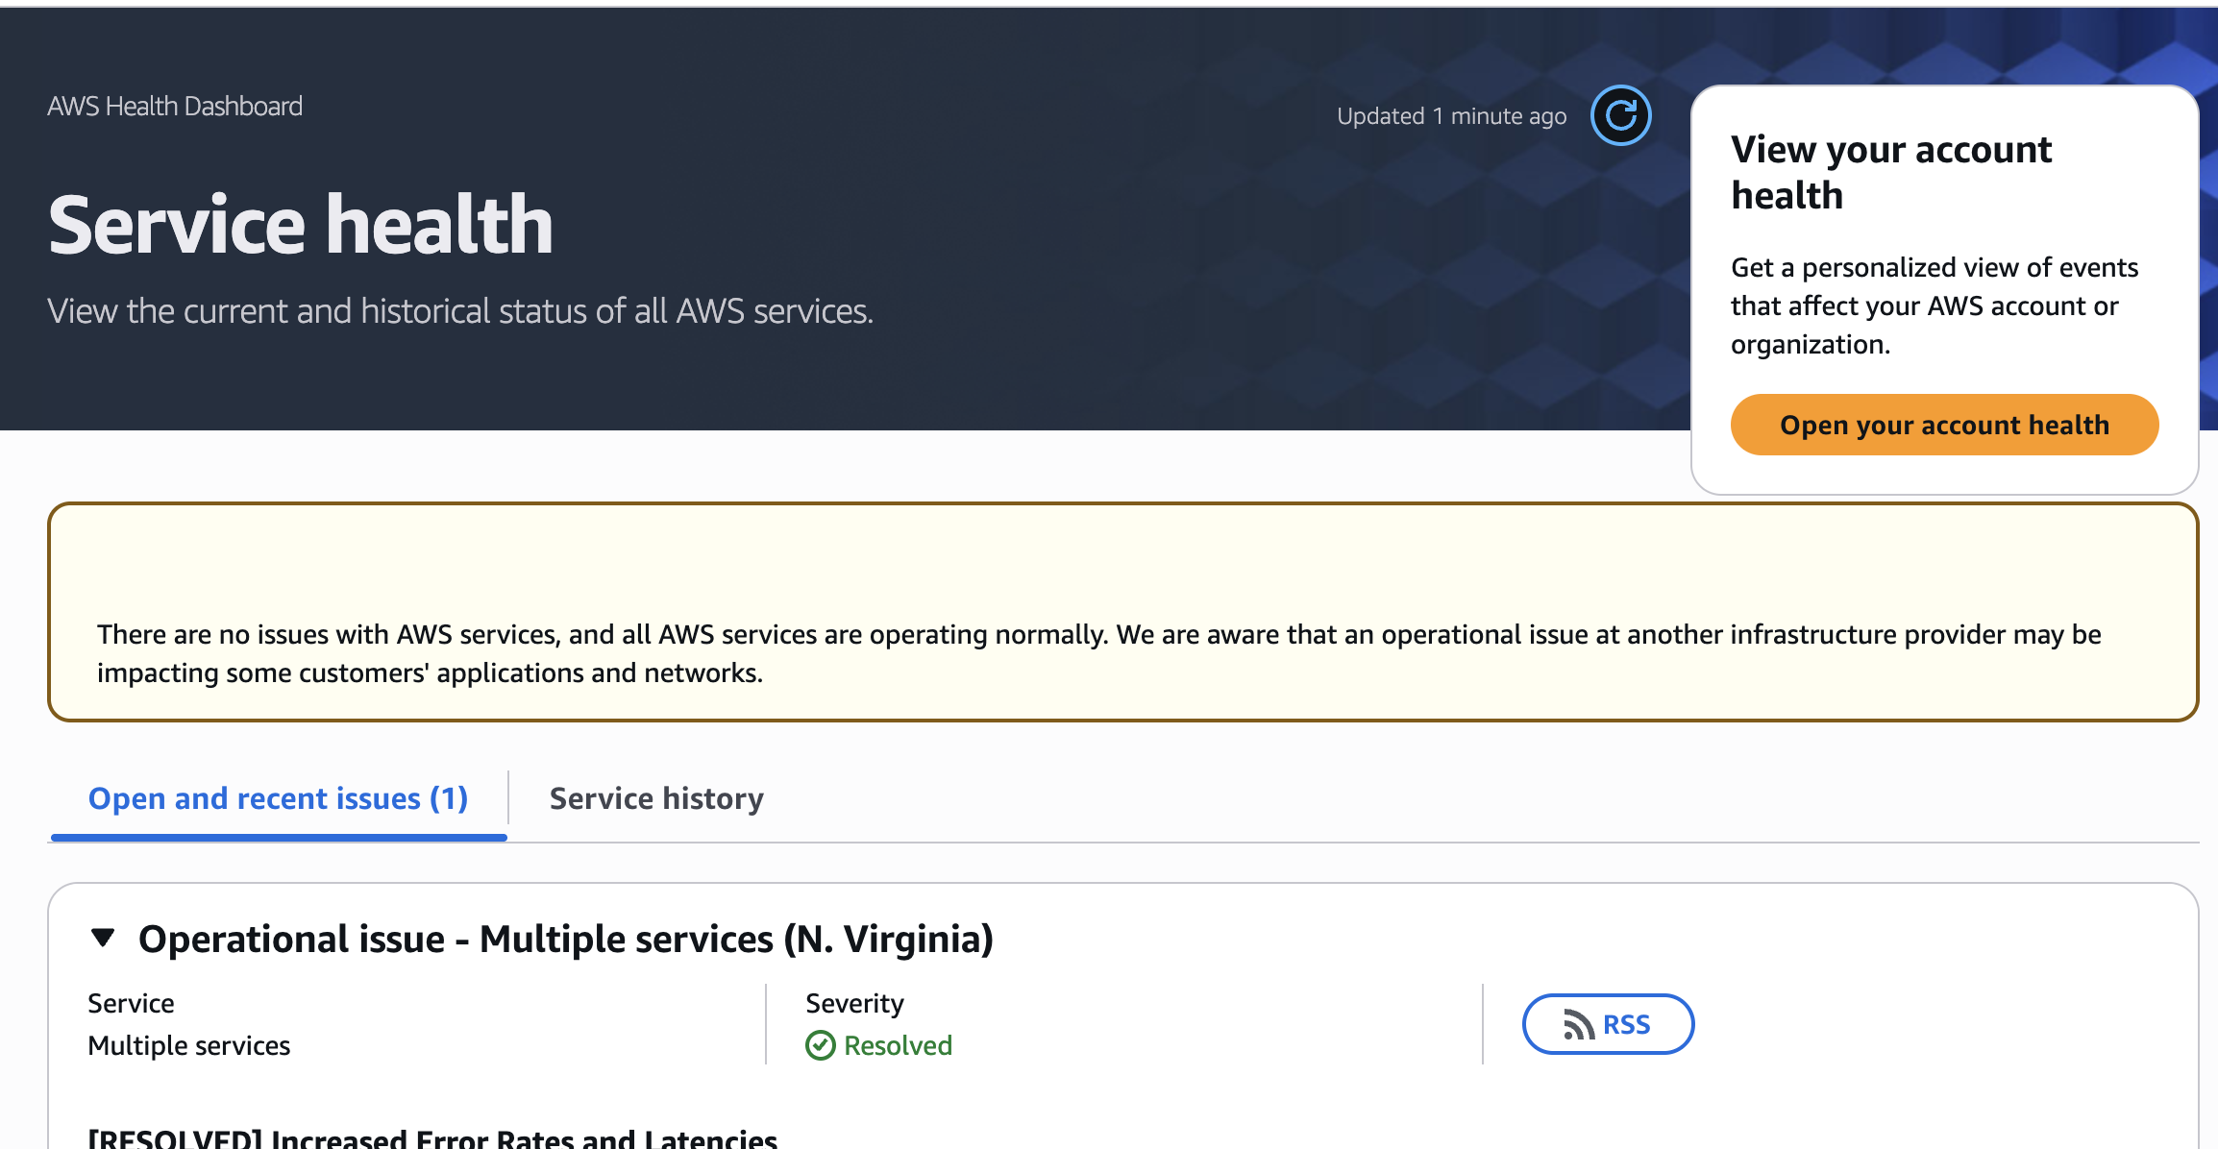Viewport: 2218px width, 1149px height.
Task: Click AWS Health Dashboard in the header
Action: tap(175, 106)
